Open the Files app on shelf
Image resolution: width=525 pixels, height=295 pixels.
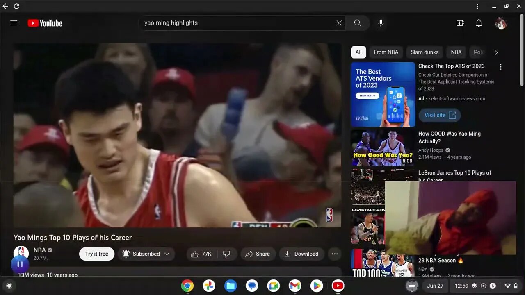(x=231, y=286)
